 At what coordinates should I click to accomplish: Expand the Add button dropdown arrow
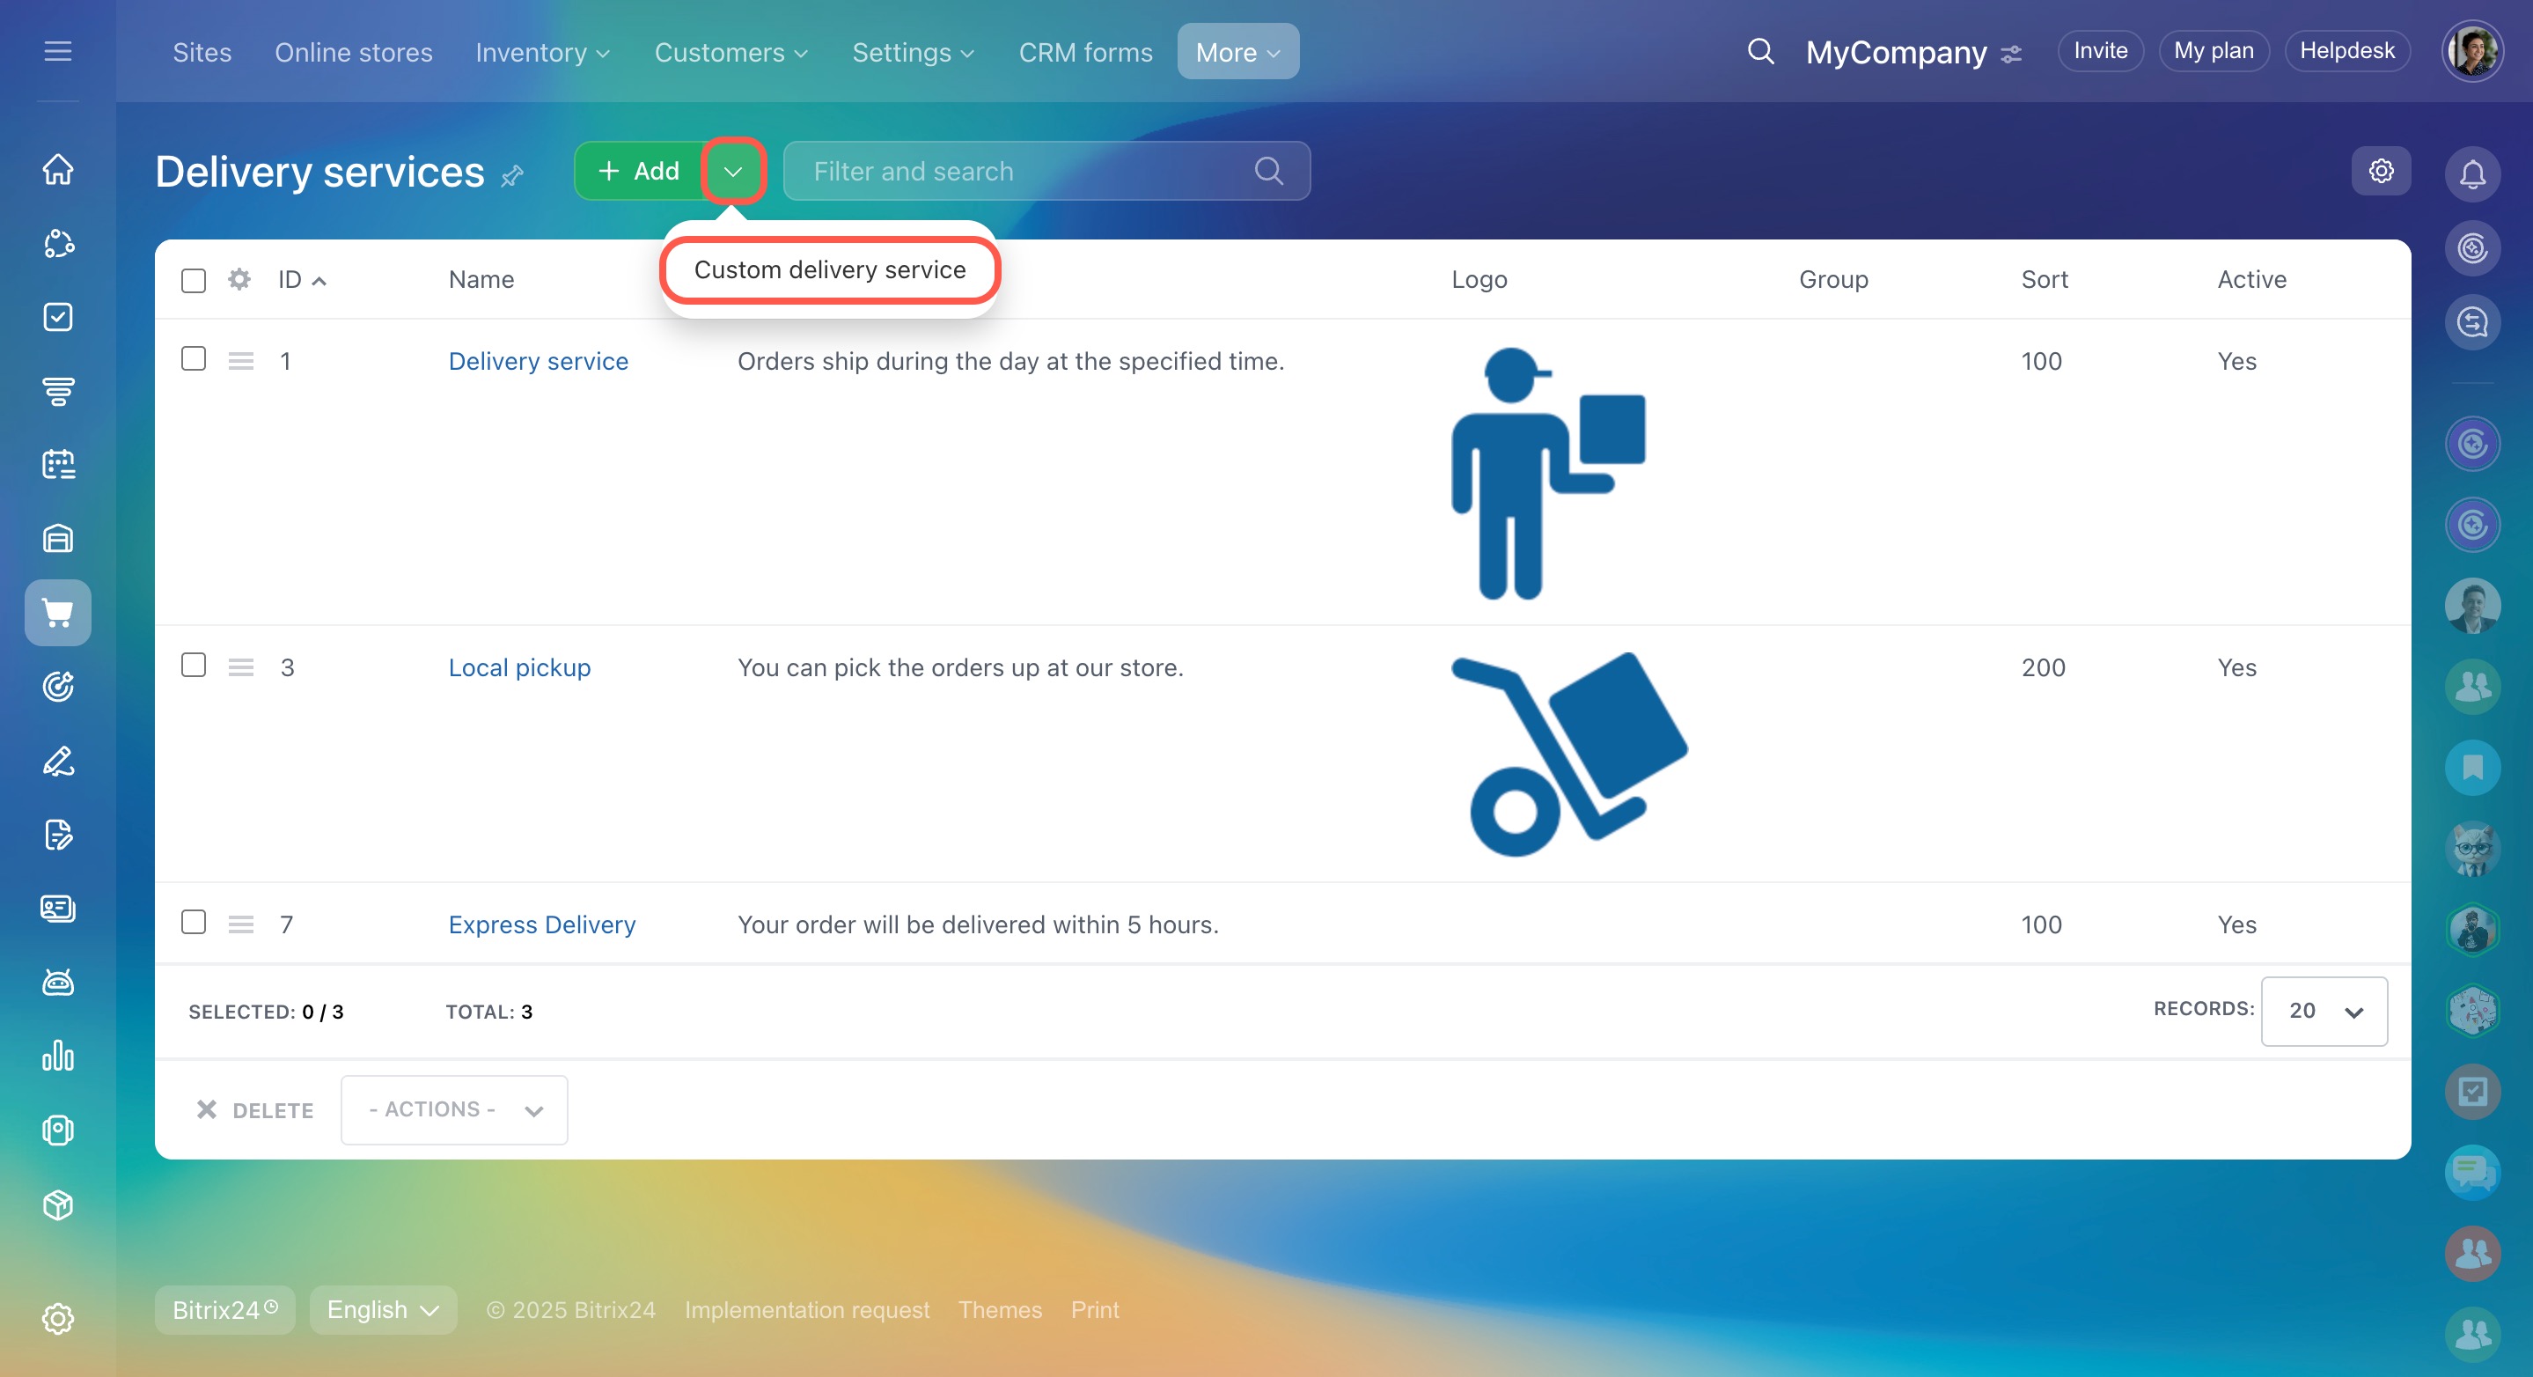tap(732, 171)
